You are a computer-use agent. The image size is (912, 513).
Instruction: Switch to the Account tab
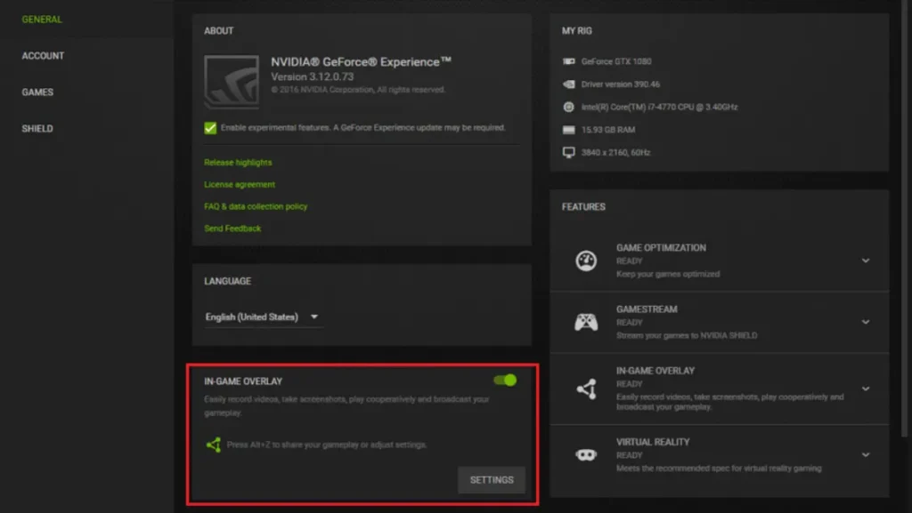pyautogui.click(x=43, y=56)
